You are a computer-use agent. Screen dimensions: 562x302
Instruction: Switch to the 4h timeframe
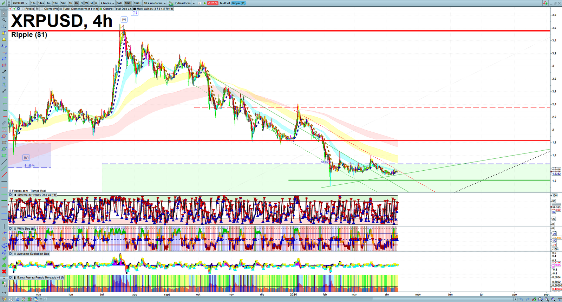(76, 3)
